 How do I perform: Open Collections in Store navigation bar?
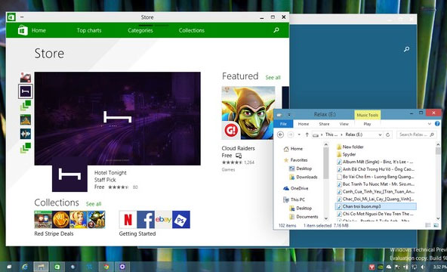click(192, 30)
